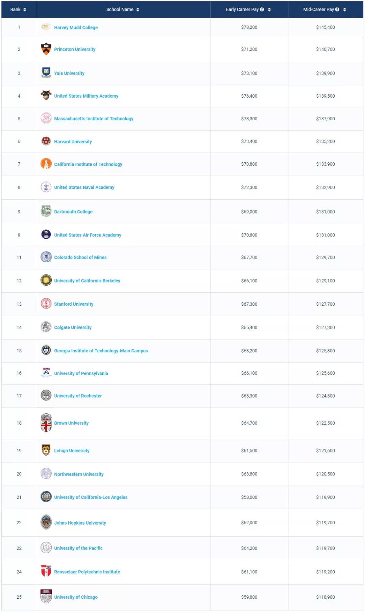Show the Mid-Career Pay info tooltip icon
The height and width of the screenshot is (613, 365).
[x=337, y=9]
